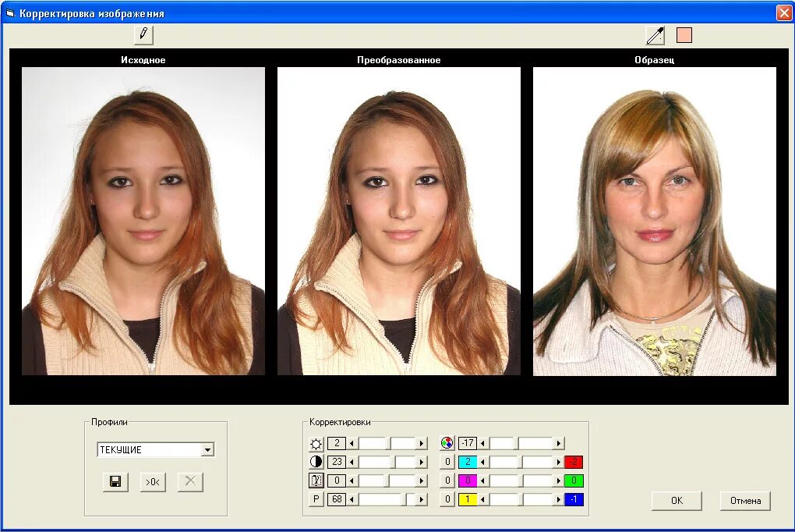Select the pencil edit tool at top

point(143,34)
